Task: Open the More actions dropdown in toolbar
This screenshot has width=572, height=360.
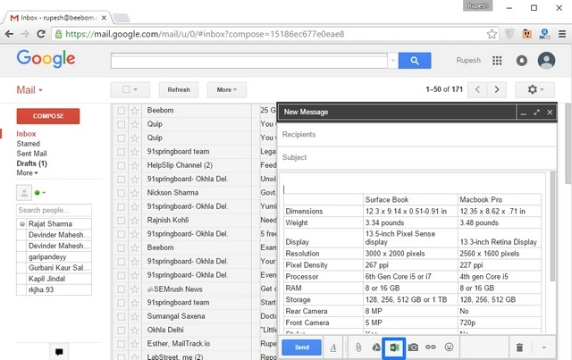Action: pyautogui.click(x=226, y=89)
